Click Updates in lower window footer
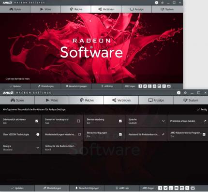208x192 pixels. click(17, 188)
